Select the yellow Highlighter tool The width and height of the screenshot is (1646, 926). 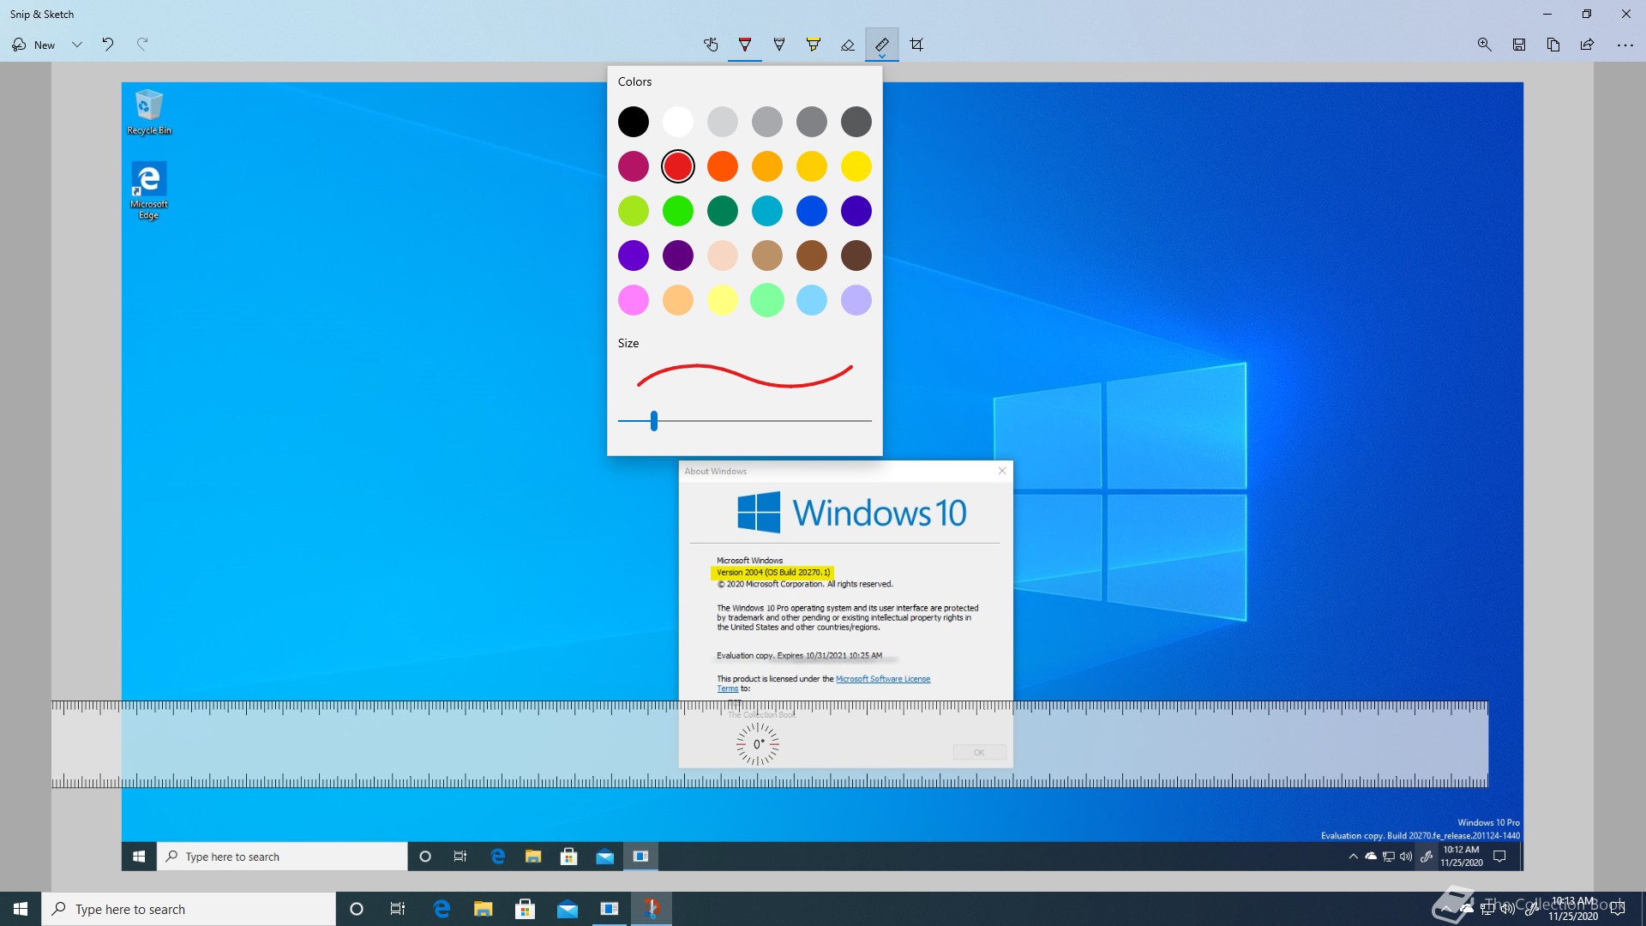(814, 45)
